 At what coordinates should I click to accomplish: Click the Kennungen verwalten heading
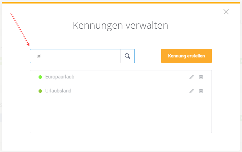click(x=120, y=26)
